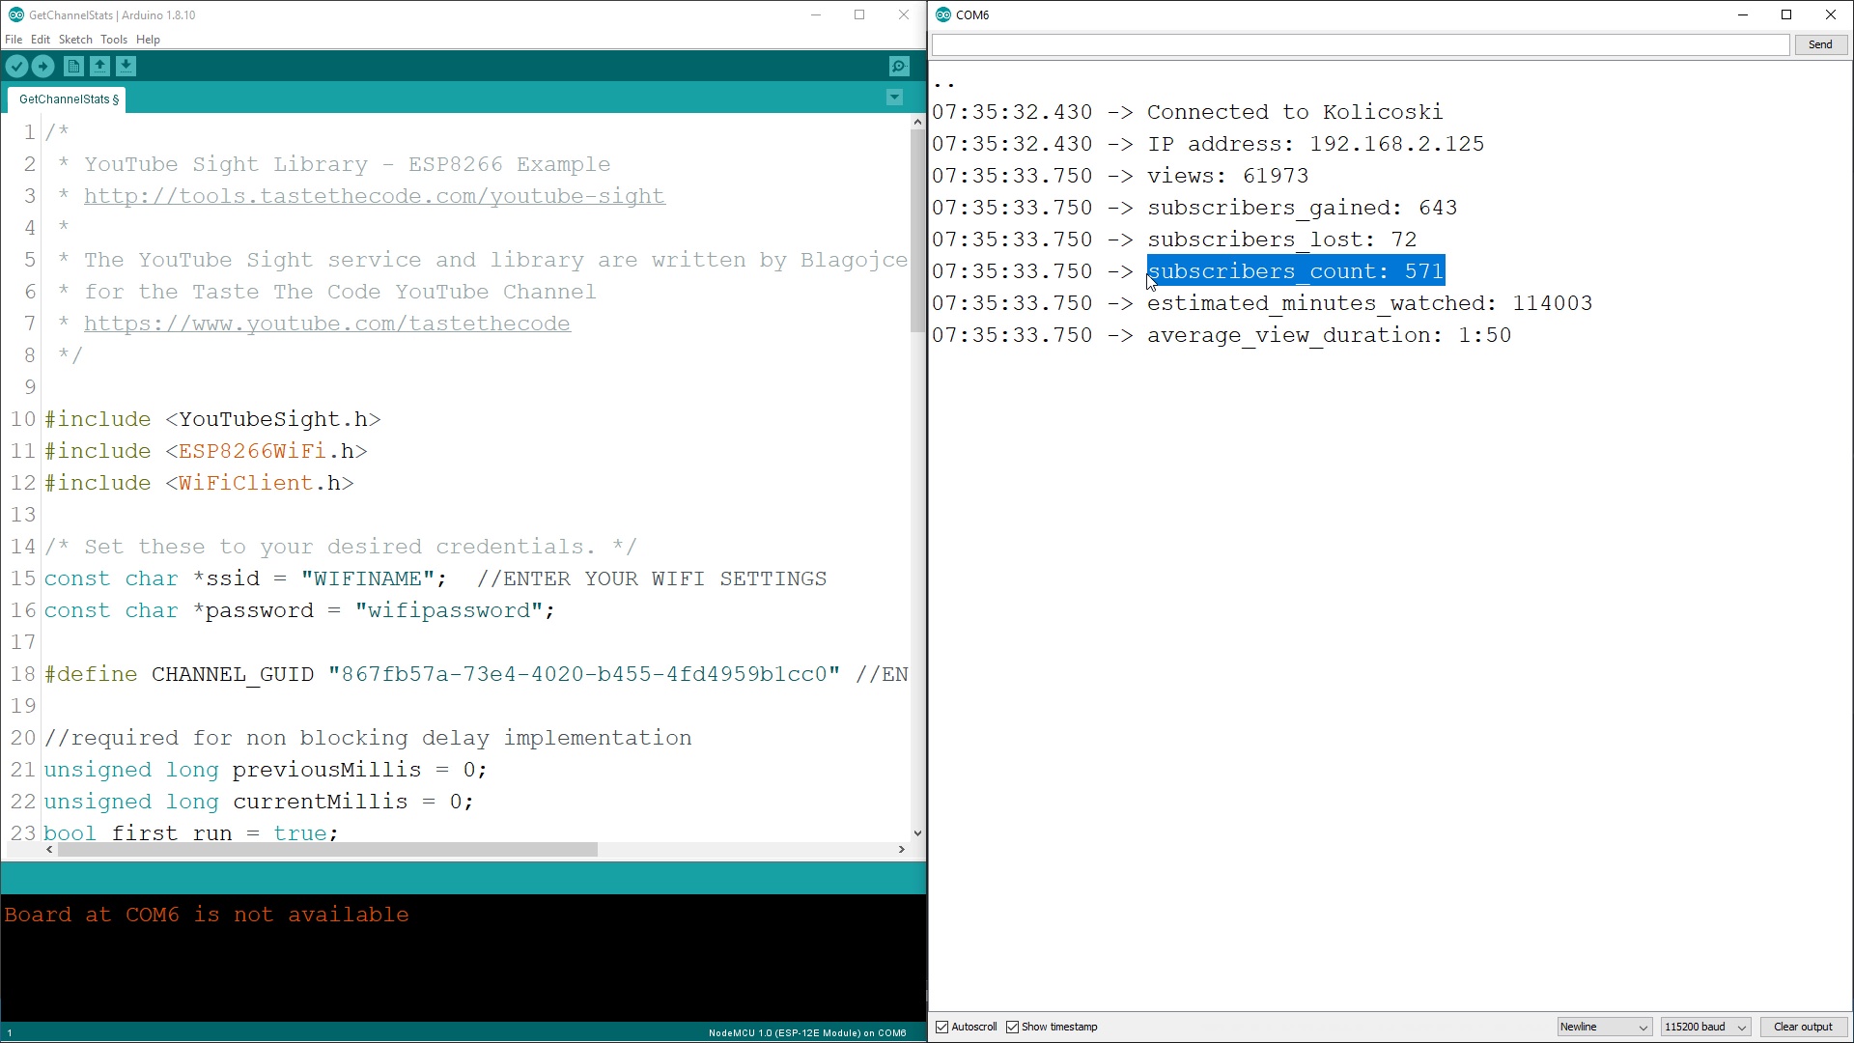Click the editor scroll left arrow
The width and height of the screenshot is (1854, 1043).
click(x=49, y=850)
